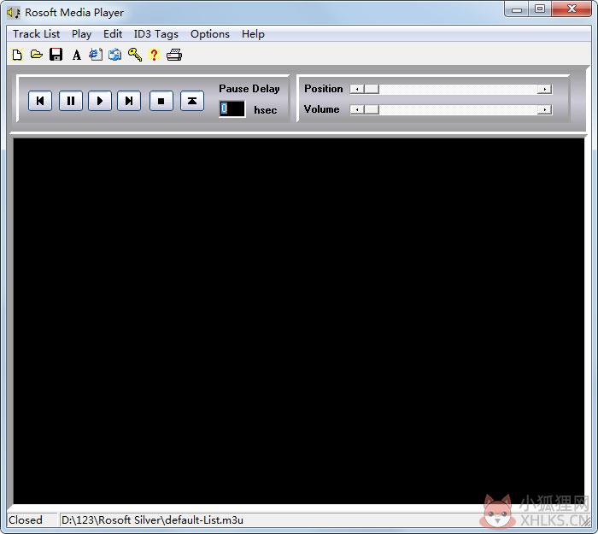The image size is (598, 534).
Task: Open a file with the folder icon
Action: click(37, 55)
